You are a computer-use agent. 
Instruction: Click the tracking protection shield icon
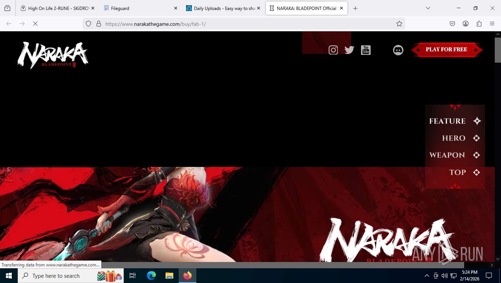pos(88,24)
